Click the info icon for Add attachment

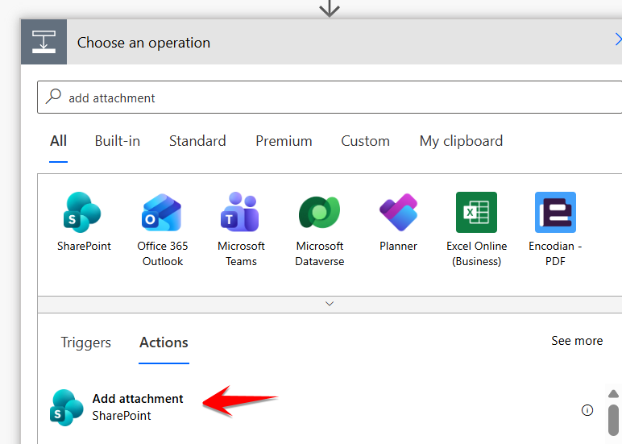point(587,410)
